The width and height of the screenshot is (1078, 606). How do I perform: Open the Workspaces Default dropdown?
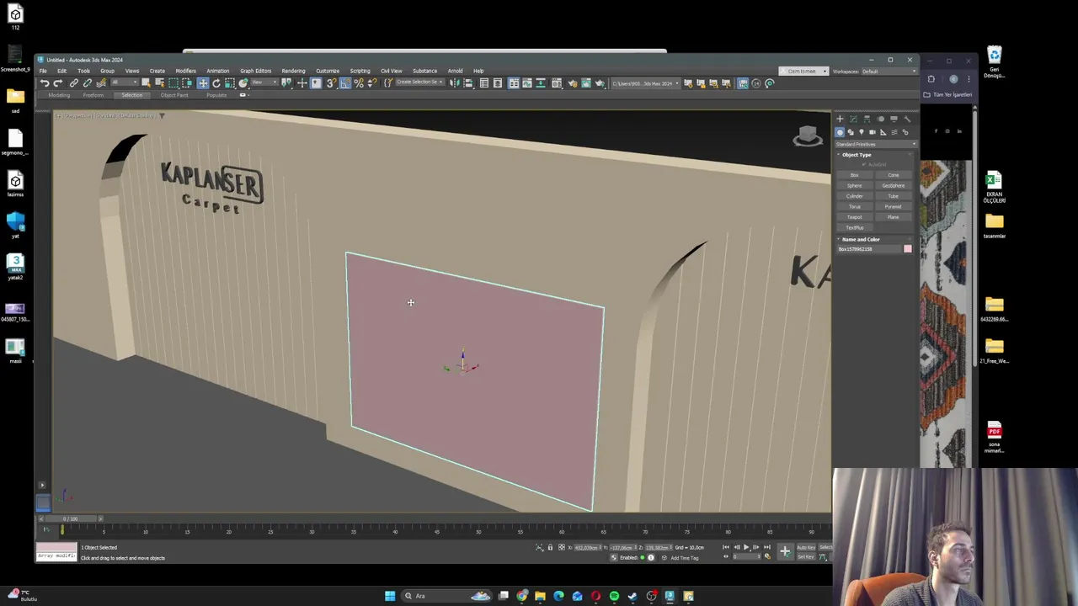[889, 72]
